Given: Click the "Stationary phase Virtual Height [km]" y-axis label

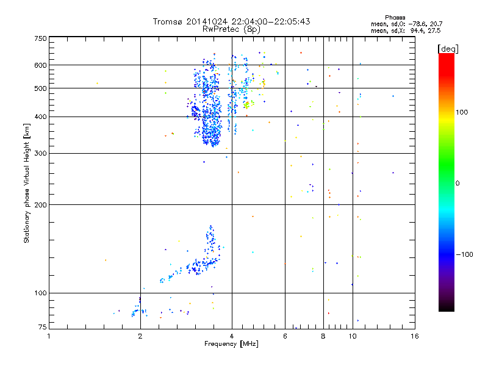Looking at the screenshot, I should click(x=27, y=183).
